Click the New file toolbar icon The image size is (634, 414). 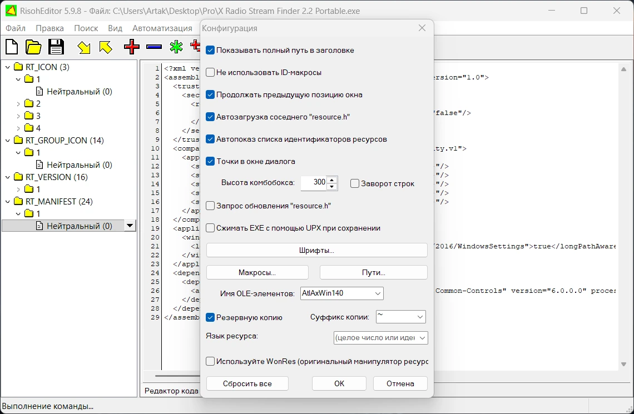tap(12, 47)
